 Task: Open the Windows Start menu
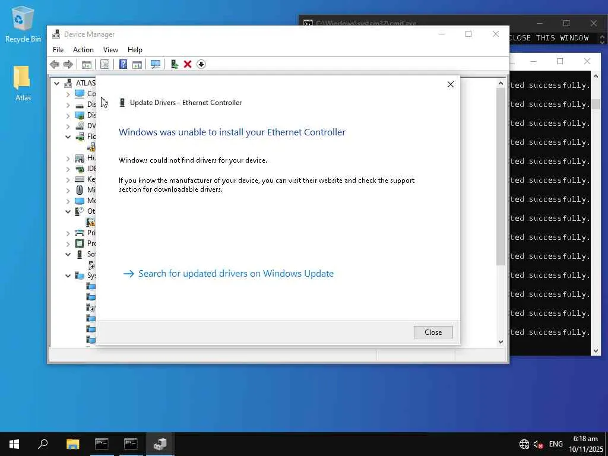click(14, 444)
